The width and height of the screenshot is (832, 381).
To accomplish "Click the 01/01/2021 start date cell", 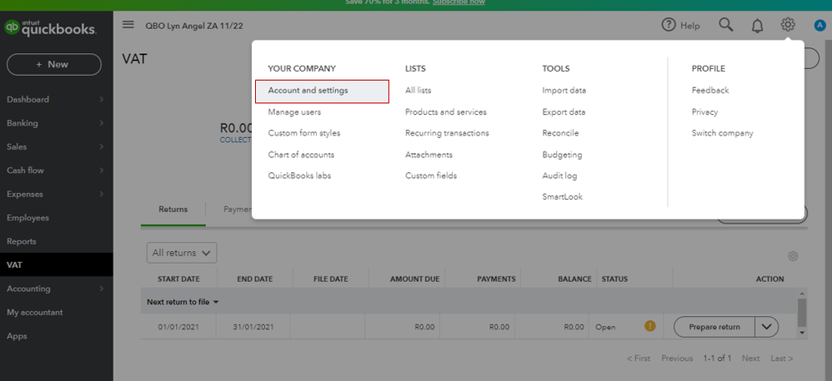I will tap(178, 327).
